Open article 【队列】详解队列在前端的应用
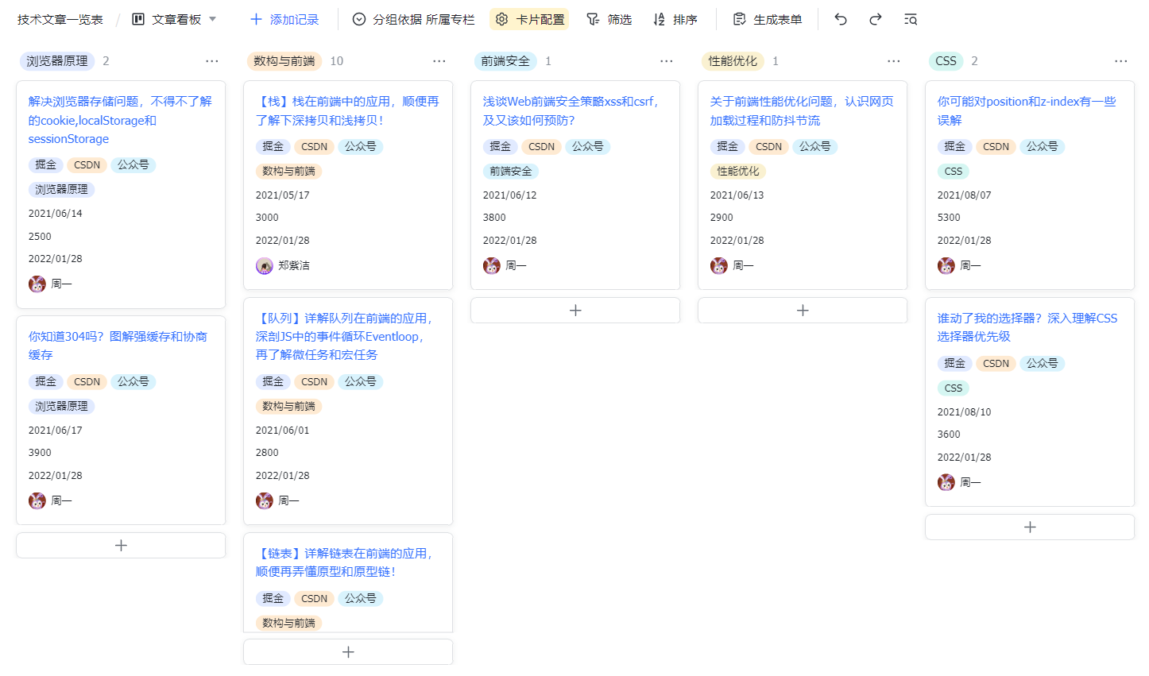The height and width of the screenshot is (676, 1149). pos(345,337)
